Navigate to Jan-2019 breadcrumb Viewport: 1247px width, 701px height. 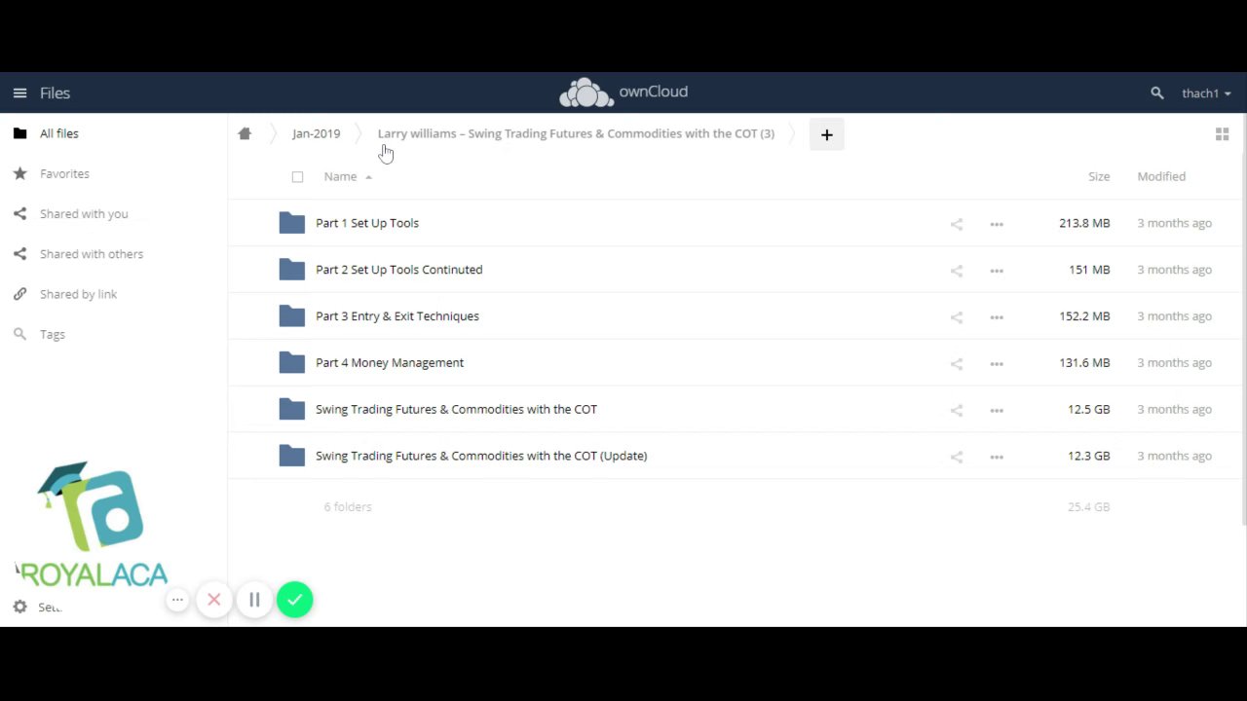point(316,133)
